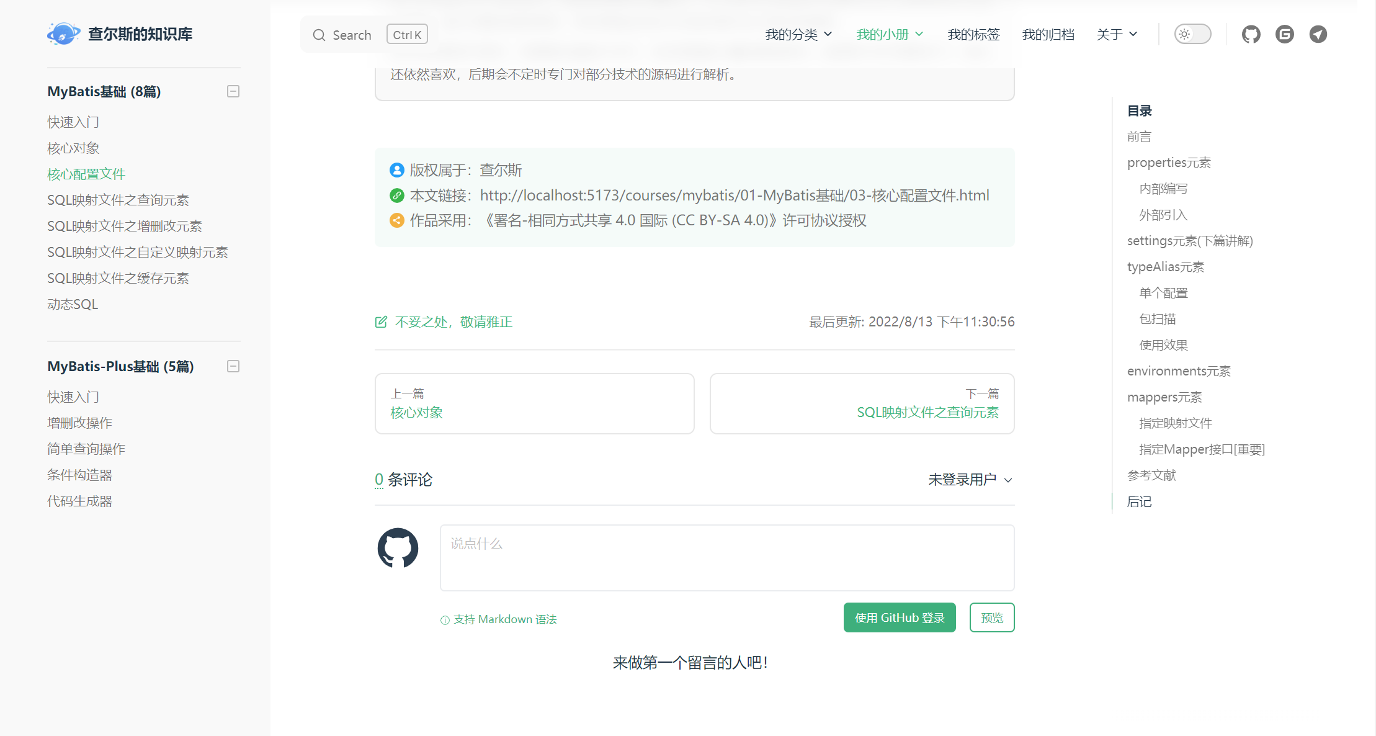Toggle dark mode appearance switch

pos(1192,34)
